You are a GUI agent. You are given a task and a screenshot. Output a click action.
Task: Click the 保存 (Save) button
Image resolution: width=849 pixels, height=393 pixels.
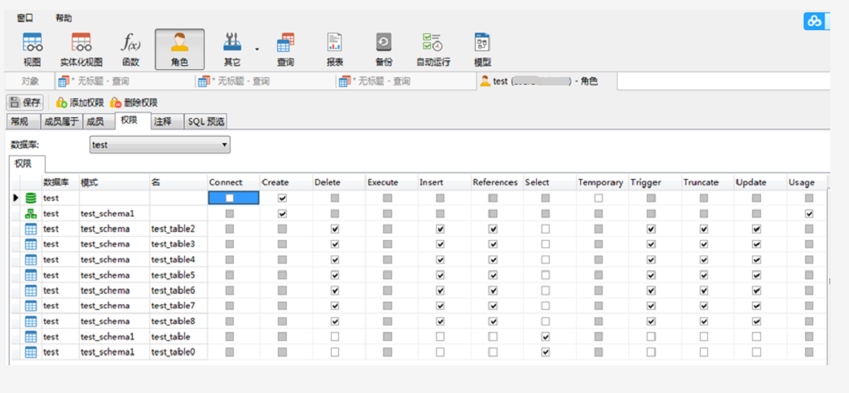coord(25,103)
